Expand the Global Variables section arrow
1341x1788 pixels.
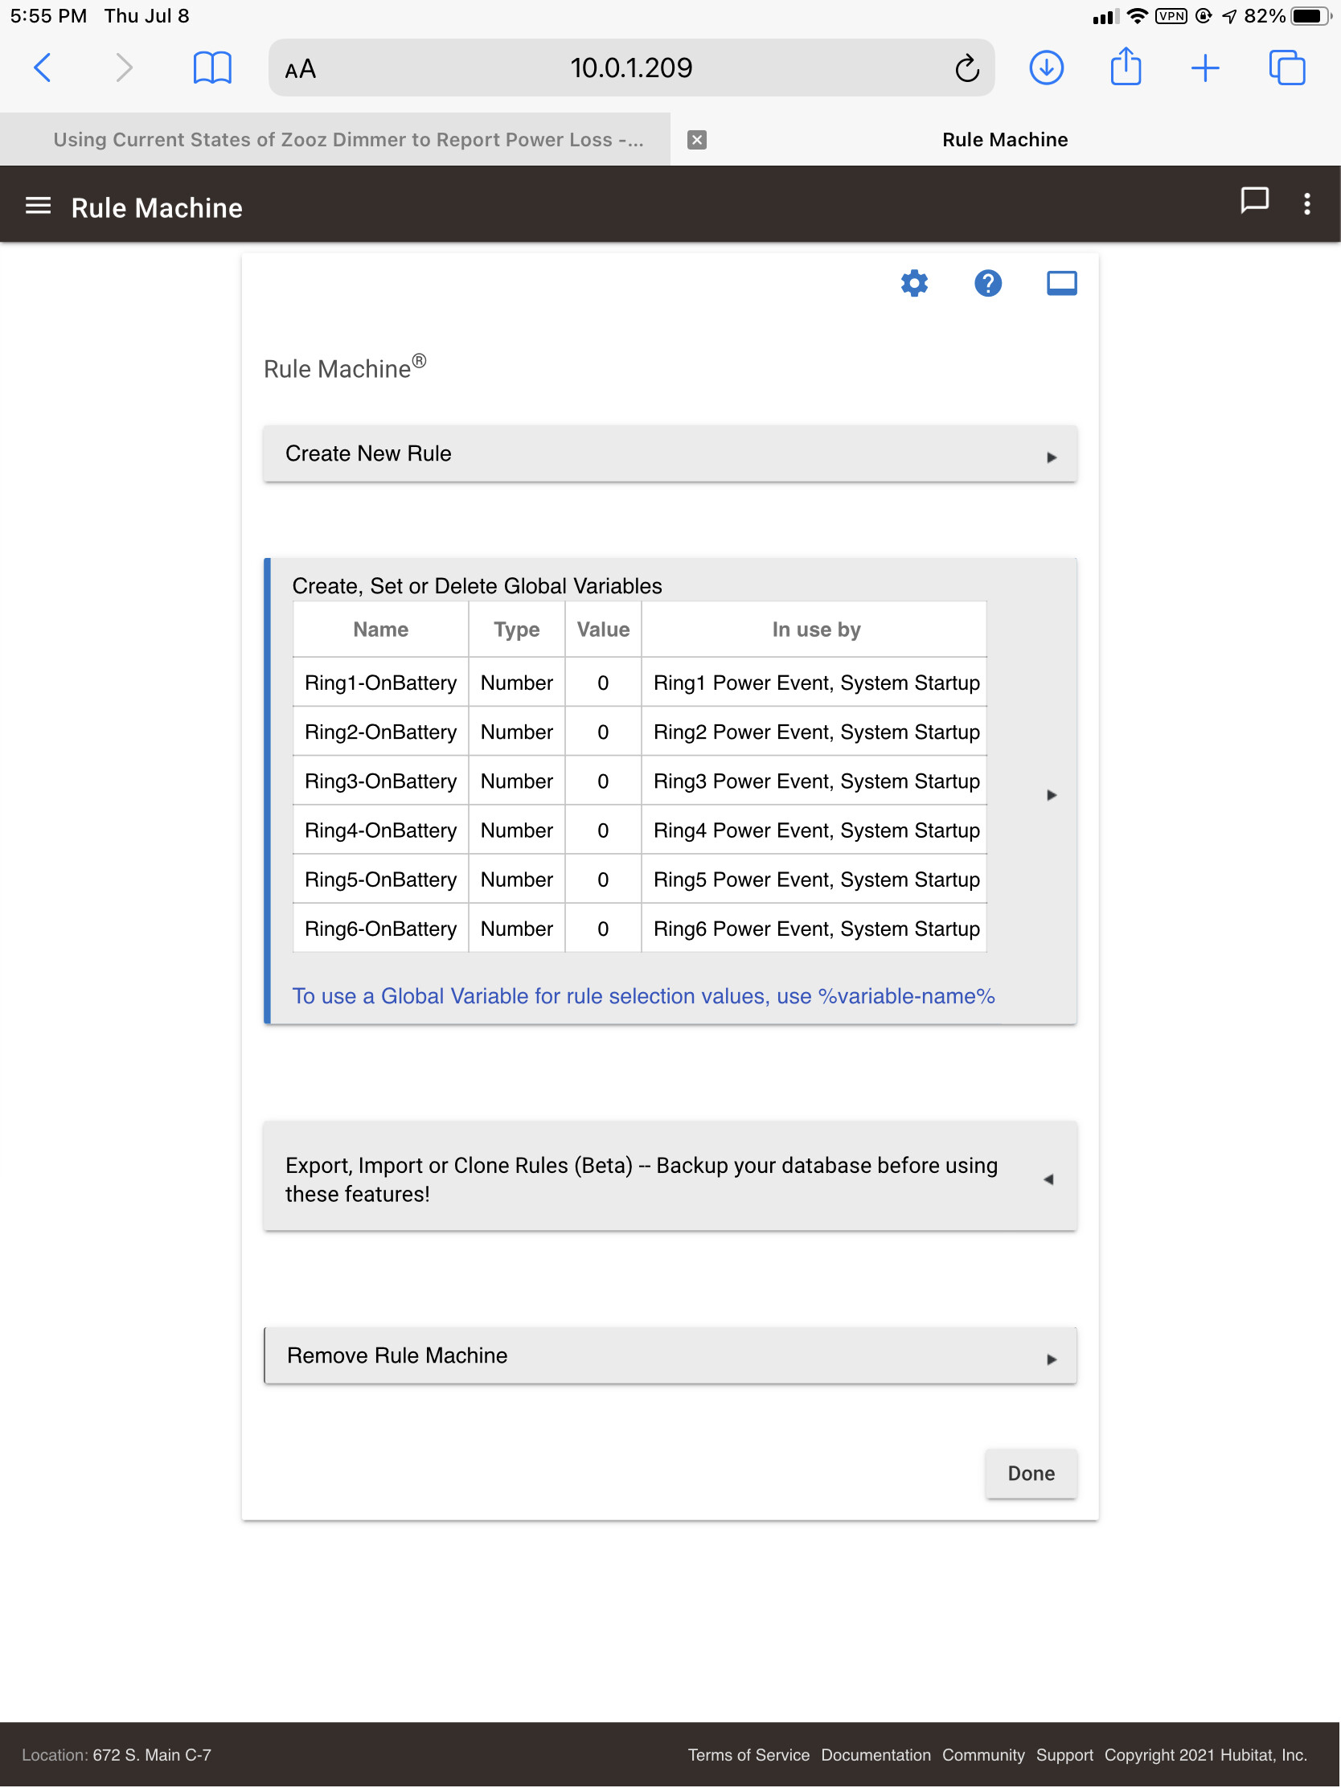point(1052,794)
